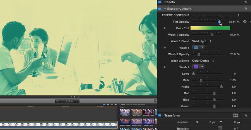
Task: Reset the Blueberry Alfalfa effect parameters
Action: coord(245,9)
